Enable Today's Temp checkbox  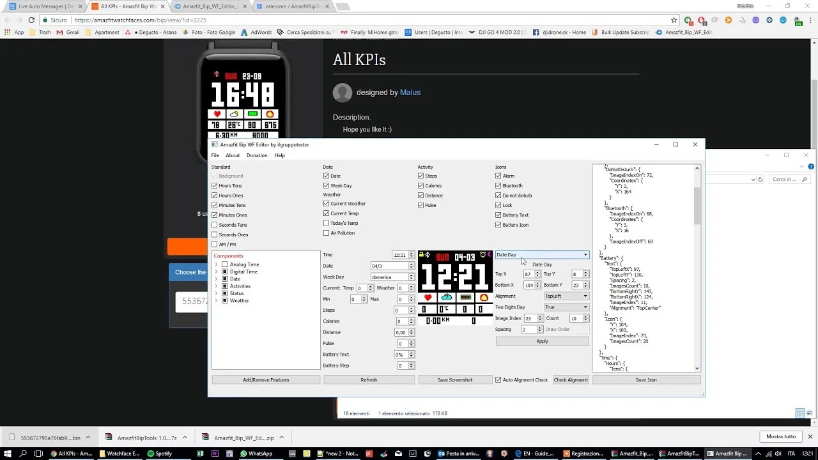click(x=327, y=223)
